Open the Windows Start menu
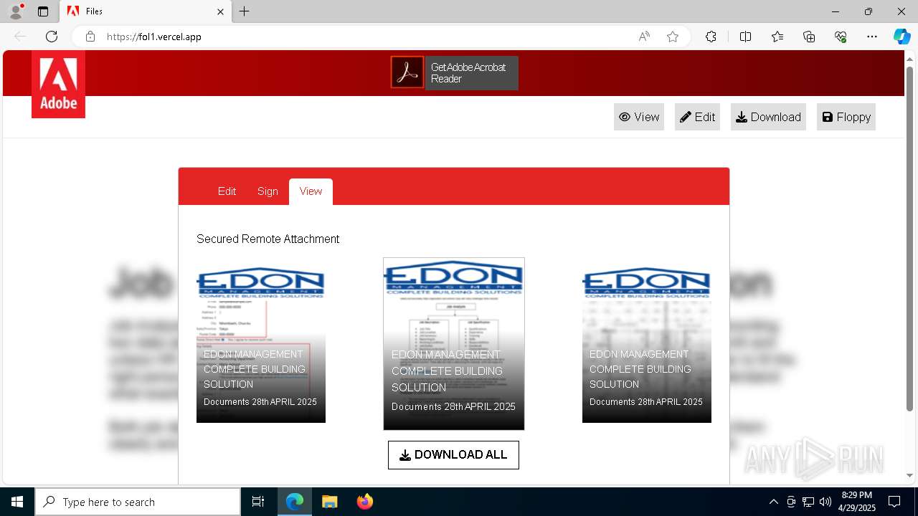 [17, 502]
